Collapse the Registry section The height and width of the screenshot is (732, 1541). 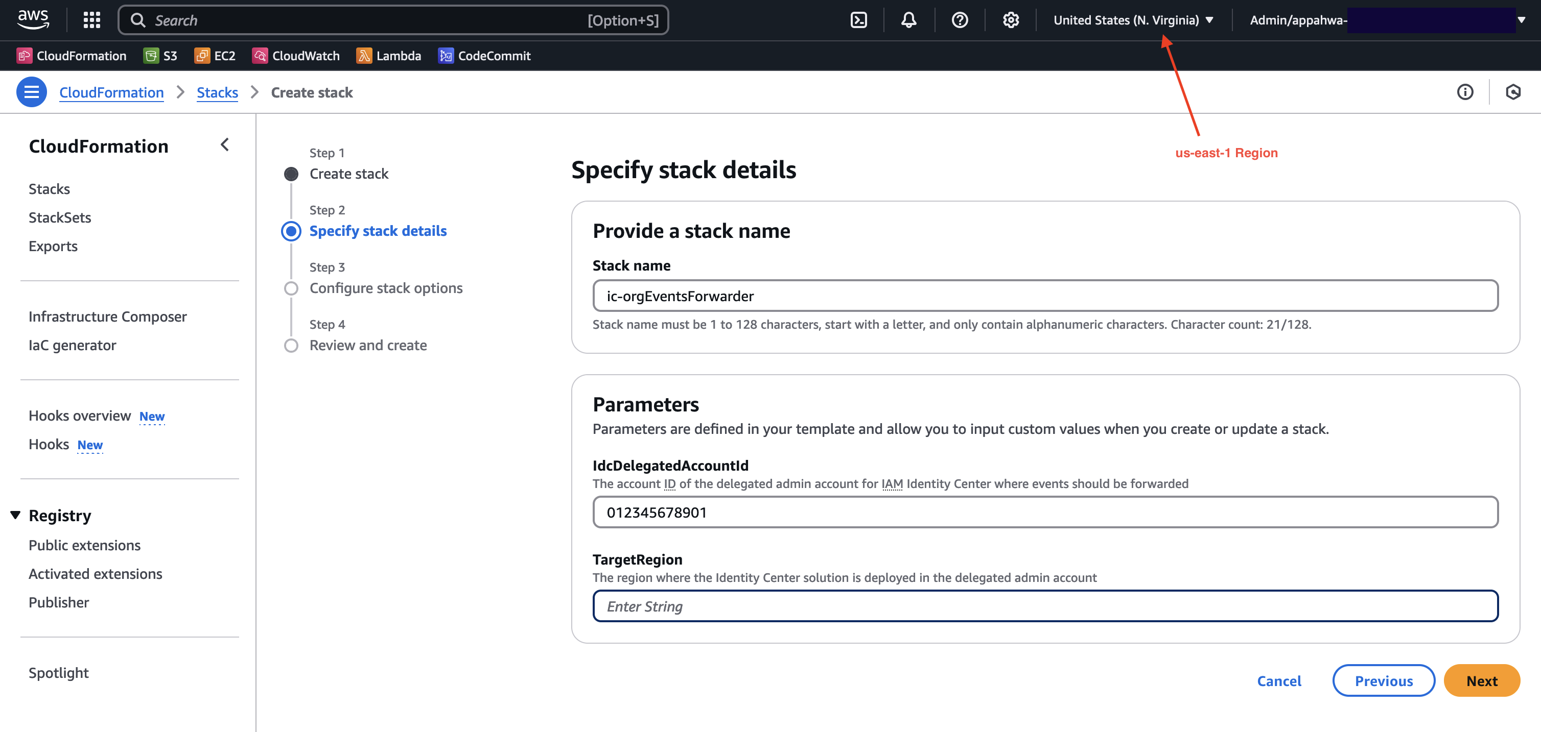click(14, 515)
